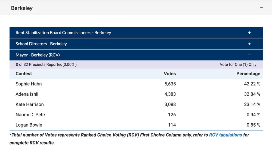
Task: Collapse the Berkeley section minus icon
Action: pyautogui.click(x=261, y=8)
